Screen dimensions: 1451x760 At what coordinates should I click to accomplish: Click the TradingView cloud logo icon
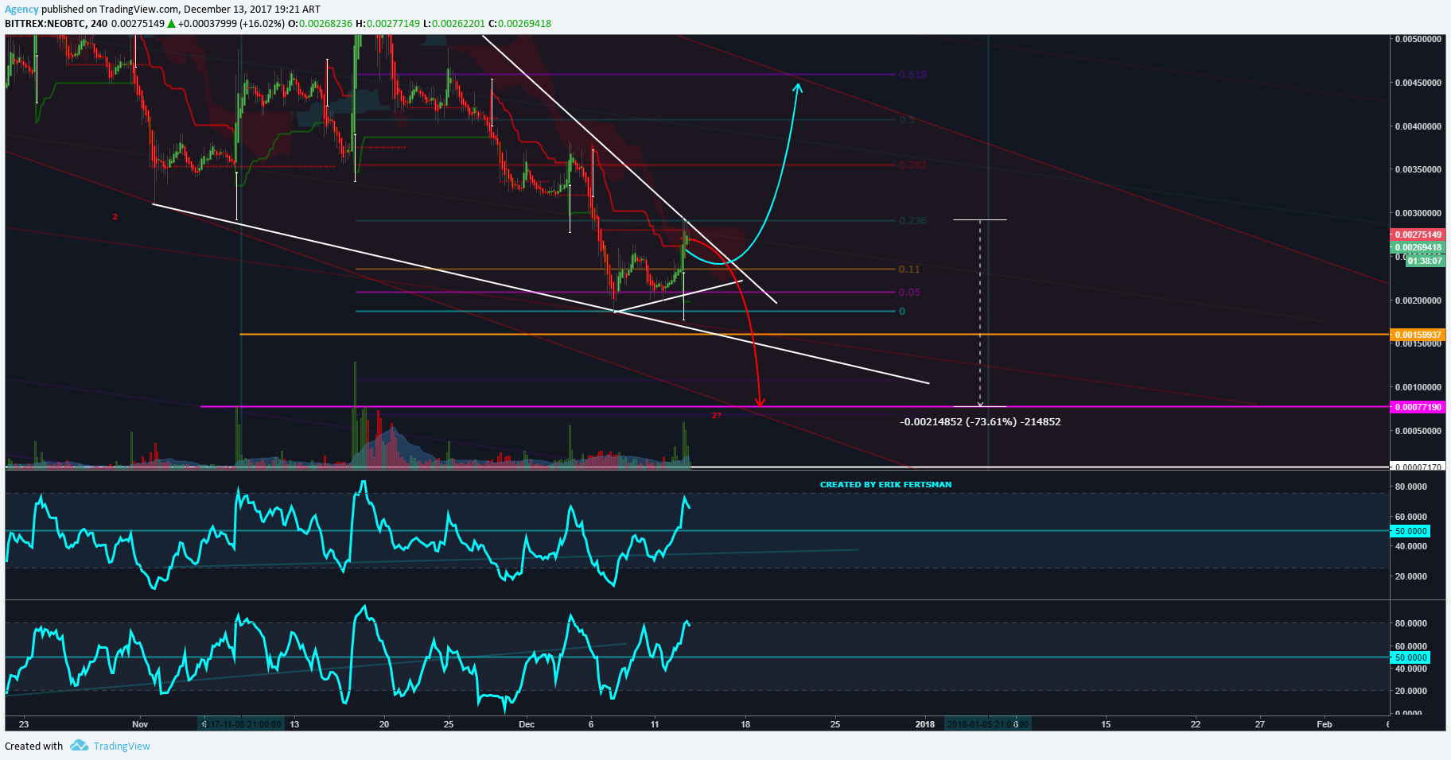[79, 745]
